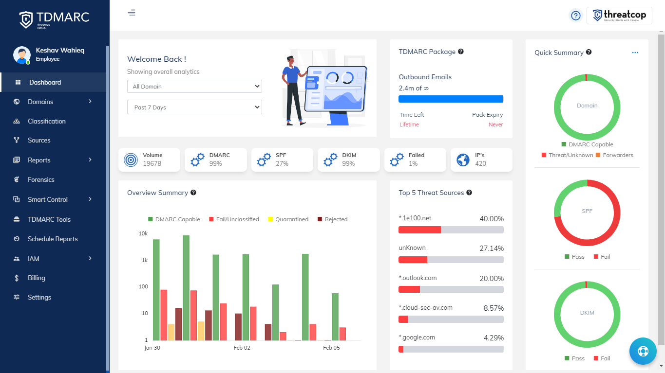
Task: Toggle the Rejected legend series
Action: tap(333, 219)
